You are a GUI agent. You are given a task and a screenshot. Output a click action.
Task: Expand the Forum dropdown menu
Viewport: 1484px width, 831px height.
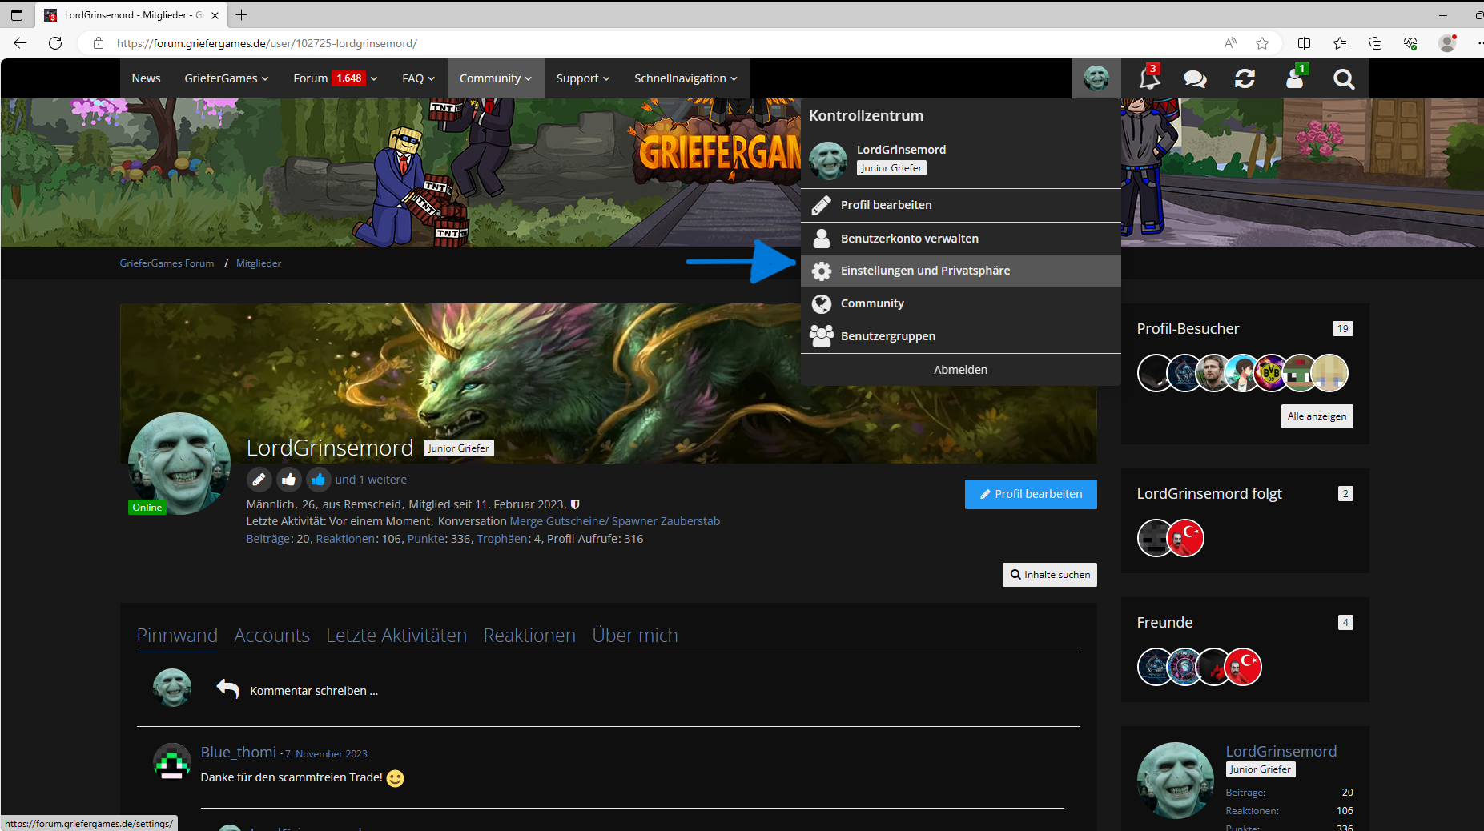point(336,78)
